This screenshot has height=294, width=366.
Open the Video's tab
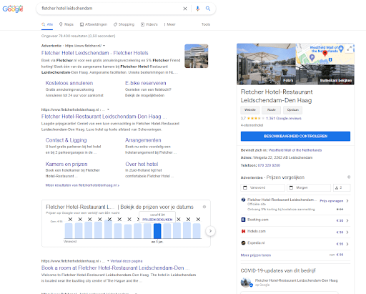(149, 24)
